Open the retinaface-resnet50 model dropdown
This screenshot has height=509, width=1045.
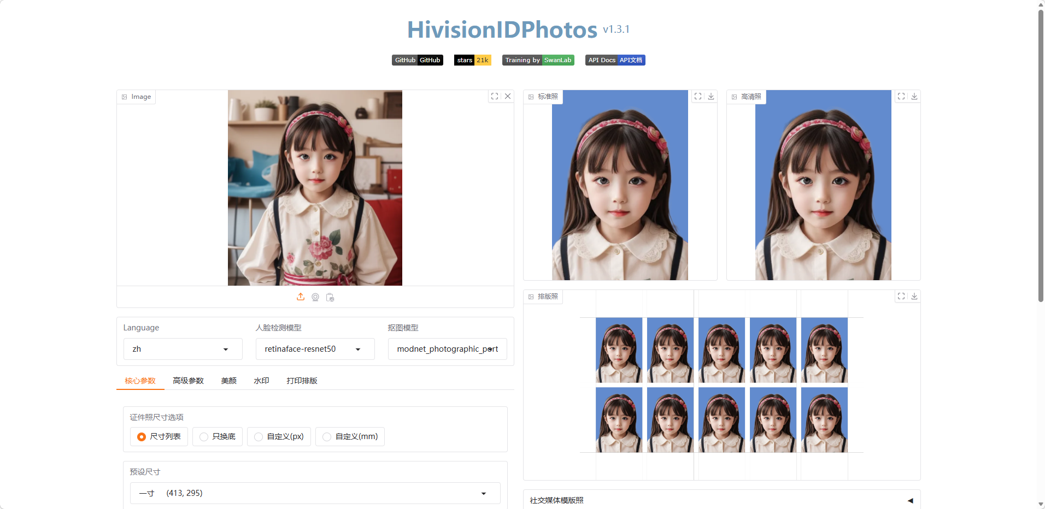315,349
